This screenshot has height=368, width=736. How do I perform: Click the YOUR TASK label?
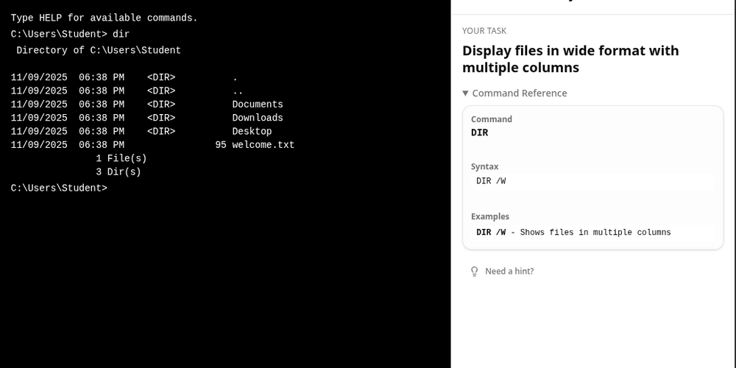click(x=484, y=31)
